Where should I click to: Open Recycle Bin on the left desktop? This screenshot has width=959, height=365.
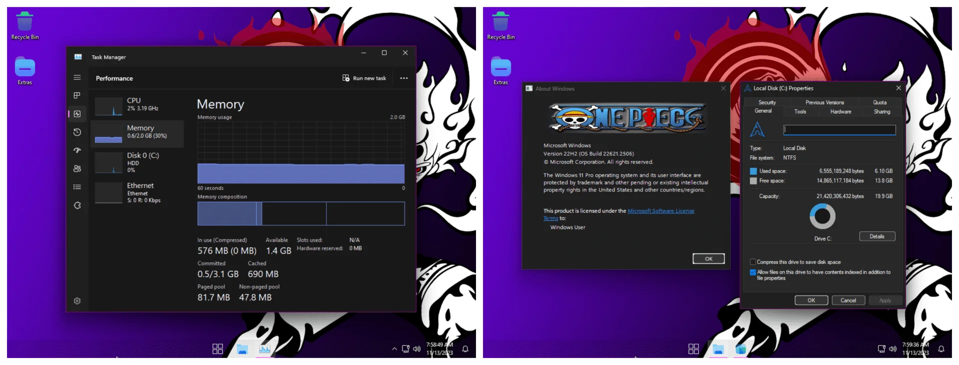pyautogui.click(x=24, y=26)
